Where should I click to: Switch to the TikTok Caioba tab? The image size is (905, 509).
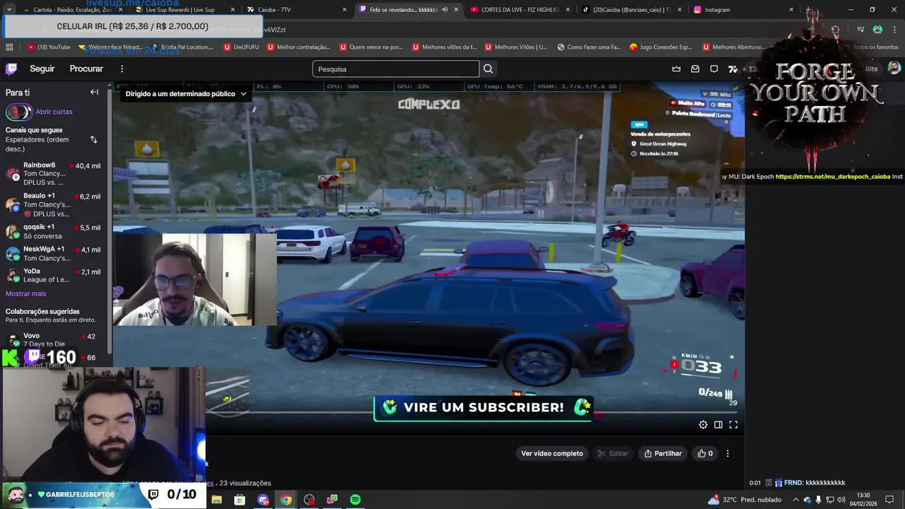pyautogui.click(x=632, y=10)
